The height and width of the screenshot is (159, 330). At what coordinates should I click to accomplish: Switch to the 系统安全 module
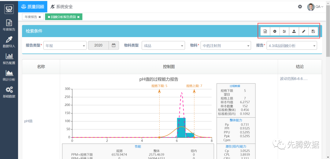pyautogui.click(x=61, y=6)
